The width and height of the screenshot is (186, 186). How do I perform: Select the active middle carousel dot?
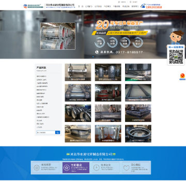click(93, 56)
